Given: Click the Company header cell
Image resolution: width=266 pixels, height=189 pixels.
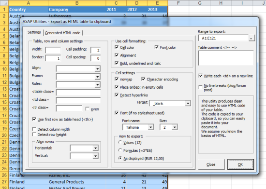Looking at the screenshot, I should [x=77, y=10].
